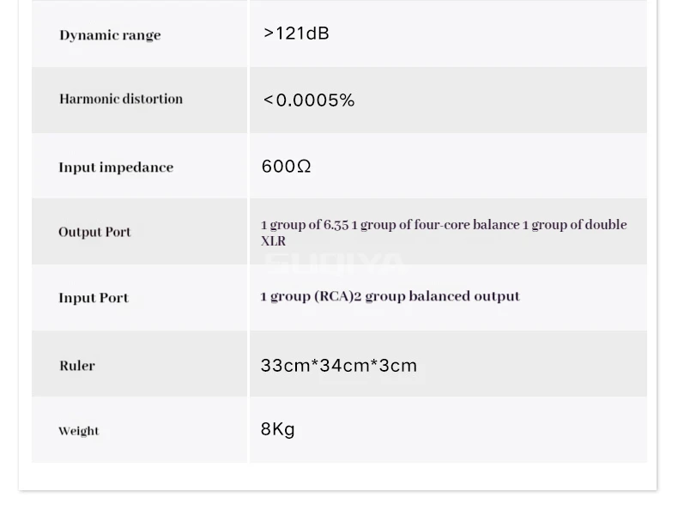Image resolution: width=678 pixels, height=522 pixels.
Task: Click the Input impedance label
Action: (116, 167)
